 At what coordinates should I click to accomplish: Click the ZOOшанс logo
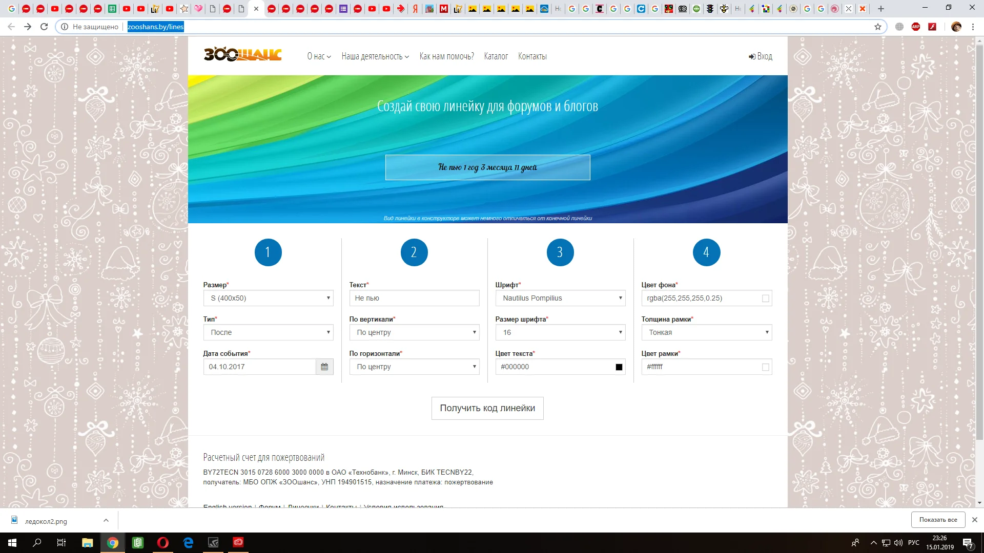click(x=242, y=54)
